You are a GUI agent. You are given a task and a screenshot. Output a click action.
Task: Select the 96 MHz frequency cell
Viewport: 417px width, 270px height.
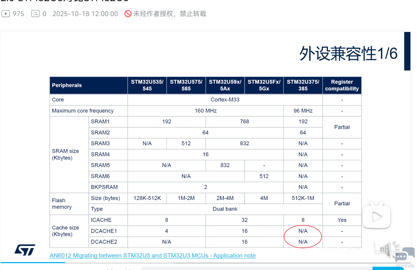pyautogui.click(x=303, y=111)
